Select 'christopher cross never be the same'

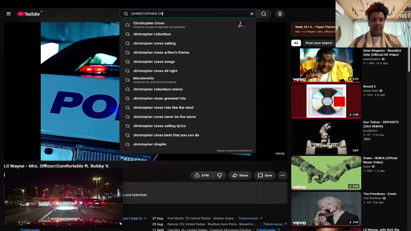click(188, 117)
